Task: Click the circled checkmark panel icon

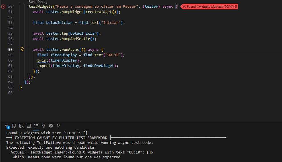Action: 51,126
